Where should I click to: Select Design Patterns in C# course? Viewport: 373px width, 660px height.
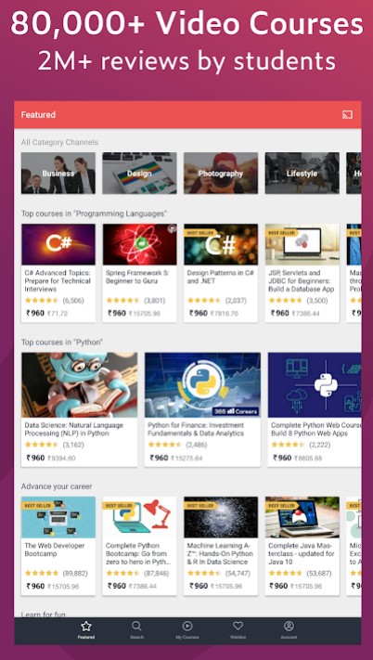[221, 273]
